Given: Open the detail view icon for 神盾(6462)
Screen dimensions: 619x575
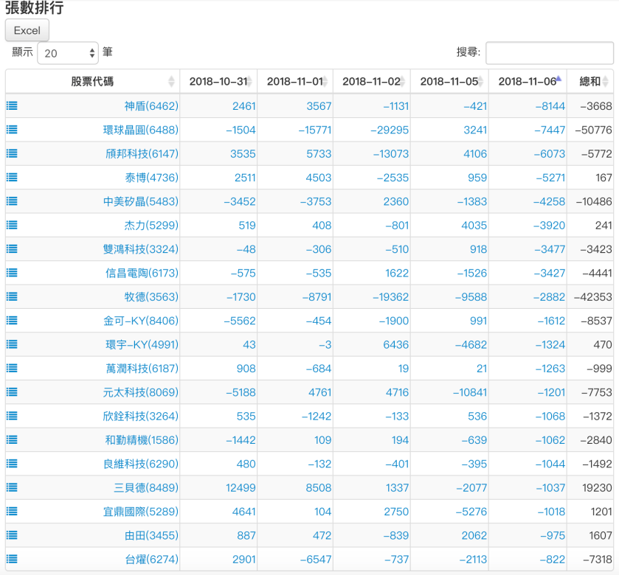Looking at the screenshot, I should pyautogui.click(x=11, y=105).
